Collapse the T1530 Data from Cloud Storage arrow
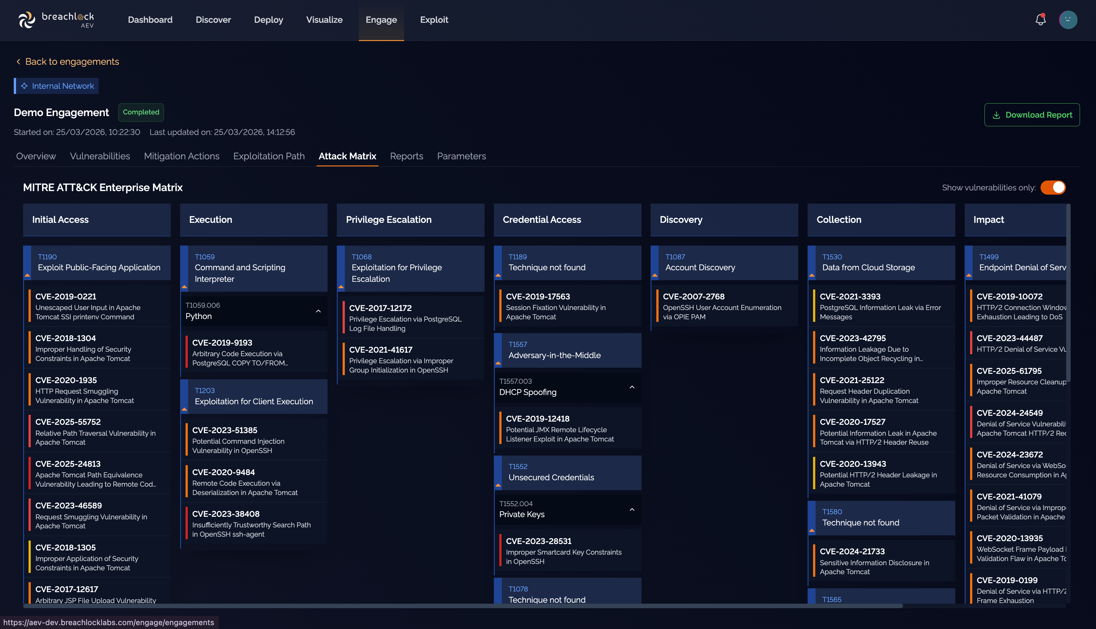Image resolution: width=1096 pixels, height=629 pixels. click(x=811, y=275)
